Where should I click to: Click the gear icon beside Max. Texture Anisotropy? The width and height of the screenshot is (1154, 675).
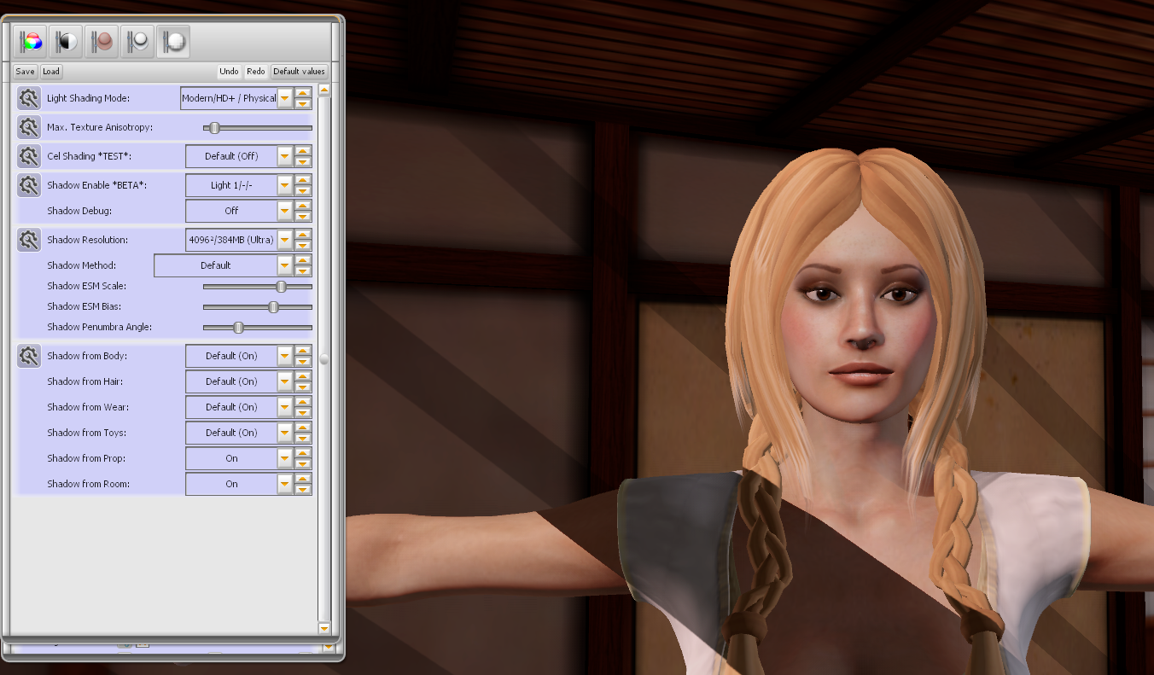pyautogui.click(x=29, y=127)
